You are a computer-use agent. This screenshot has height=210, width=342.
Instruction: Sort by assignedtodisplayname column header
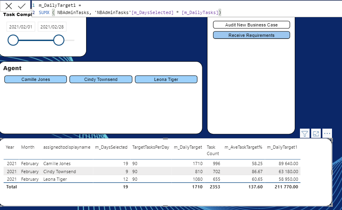coord(67,147)
